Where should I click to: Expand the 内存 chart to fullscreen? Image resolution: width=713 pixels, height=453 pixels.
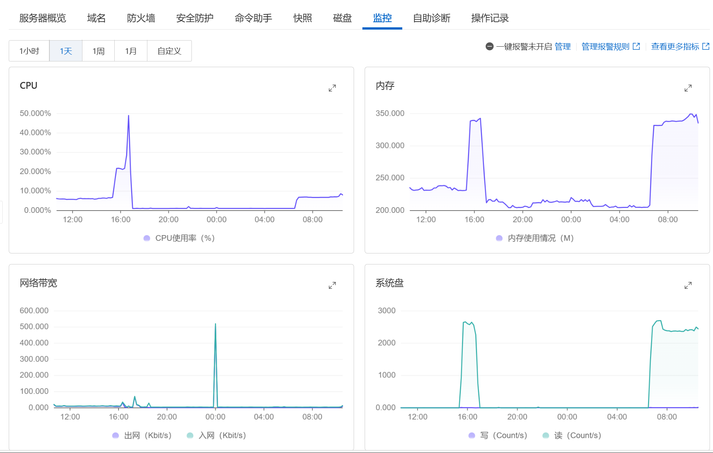tap(688, 88)
